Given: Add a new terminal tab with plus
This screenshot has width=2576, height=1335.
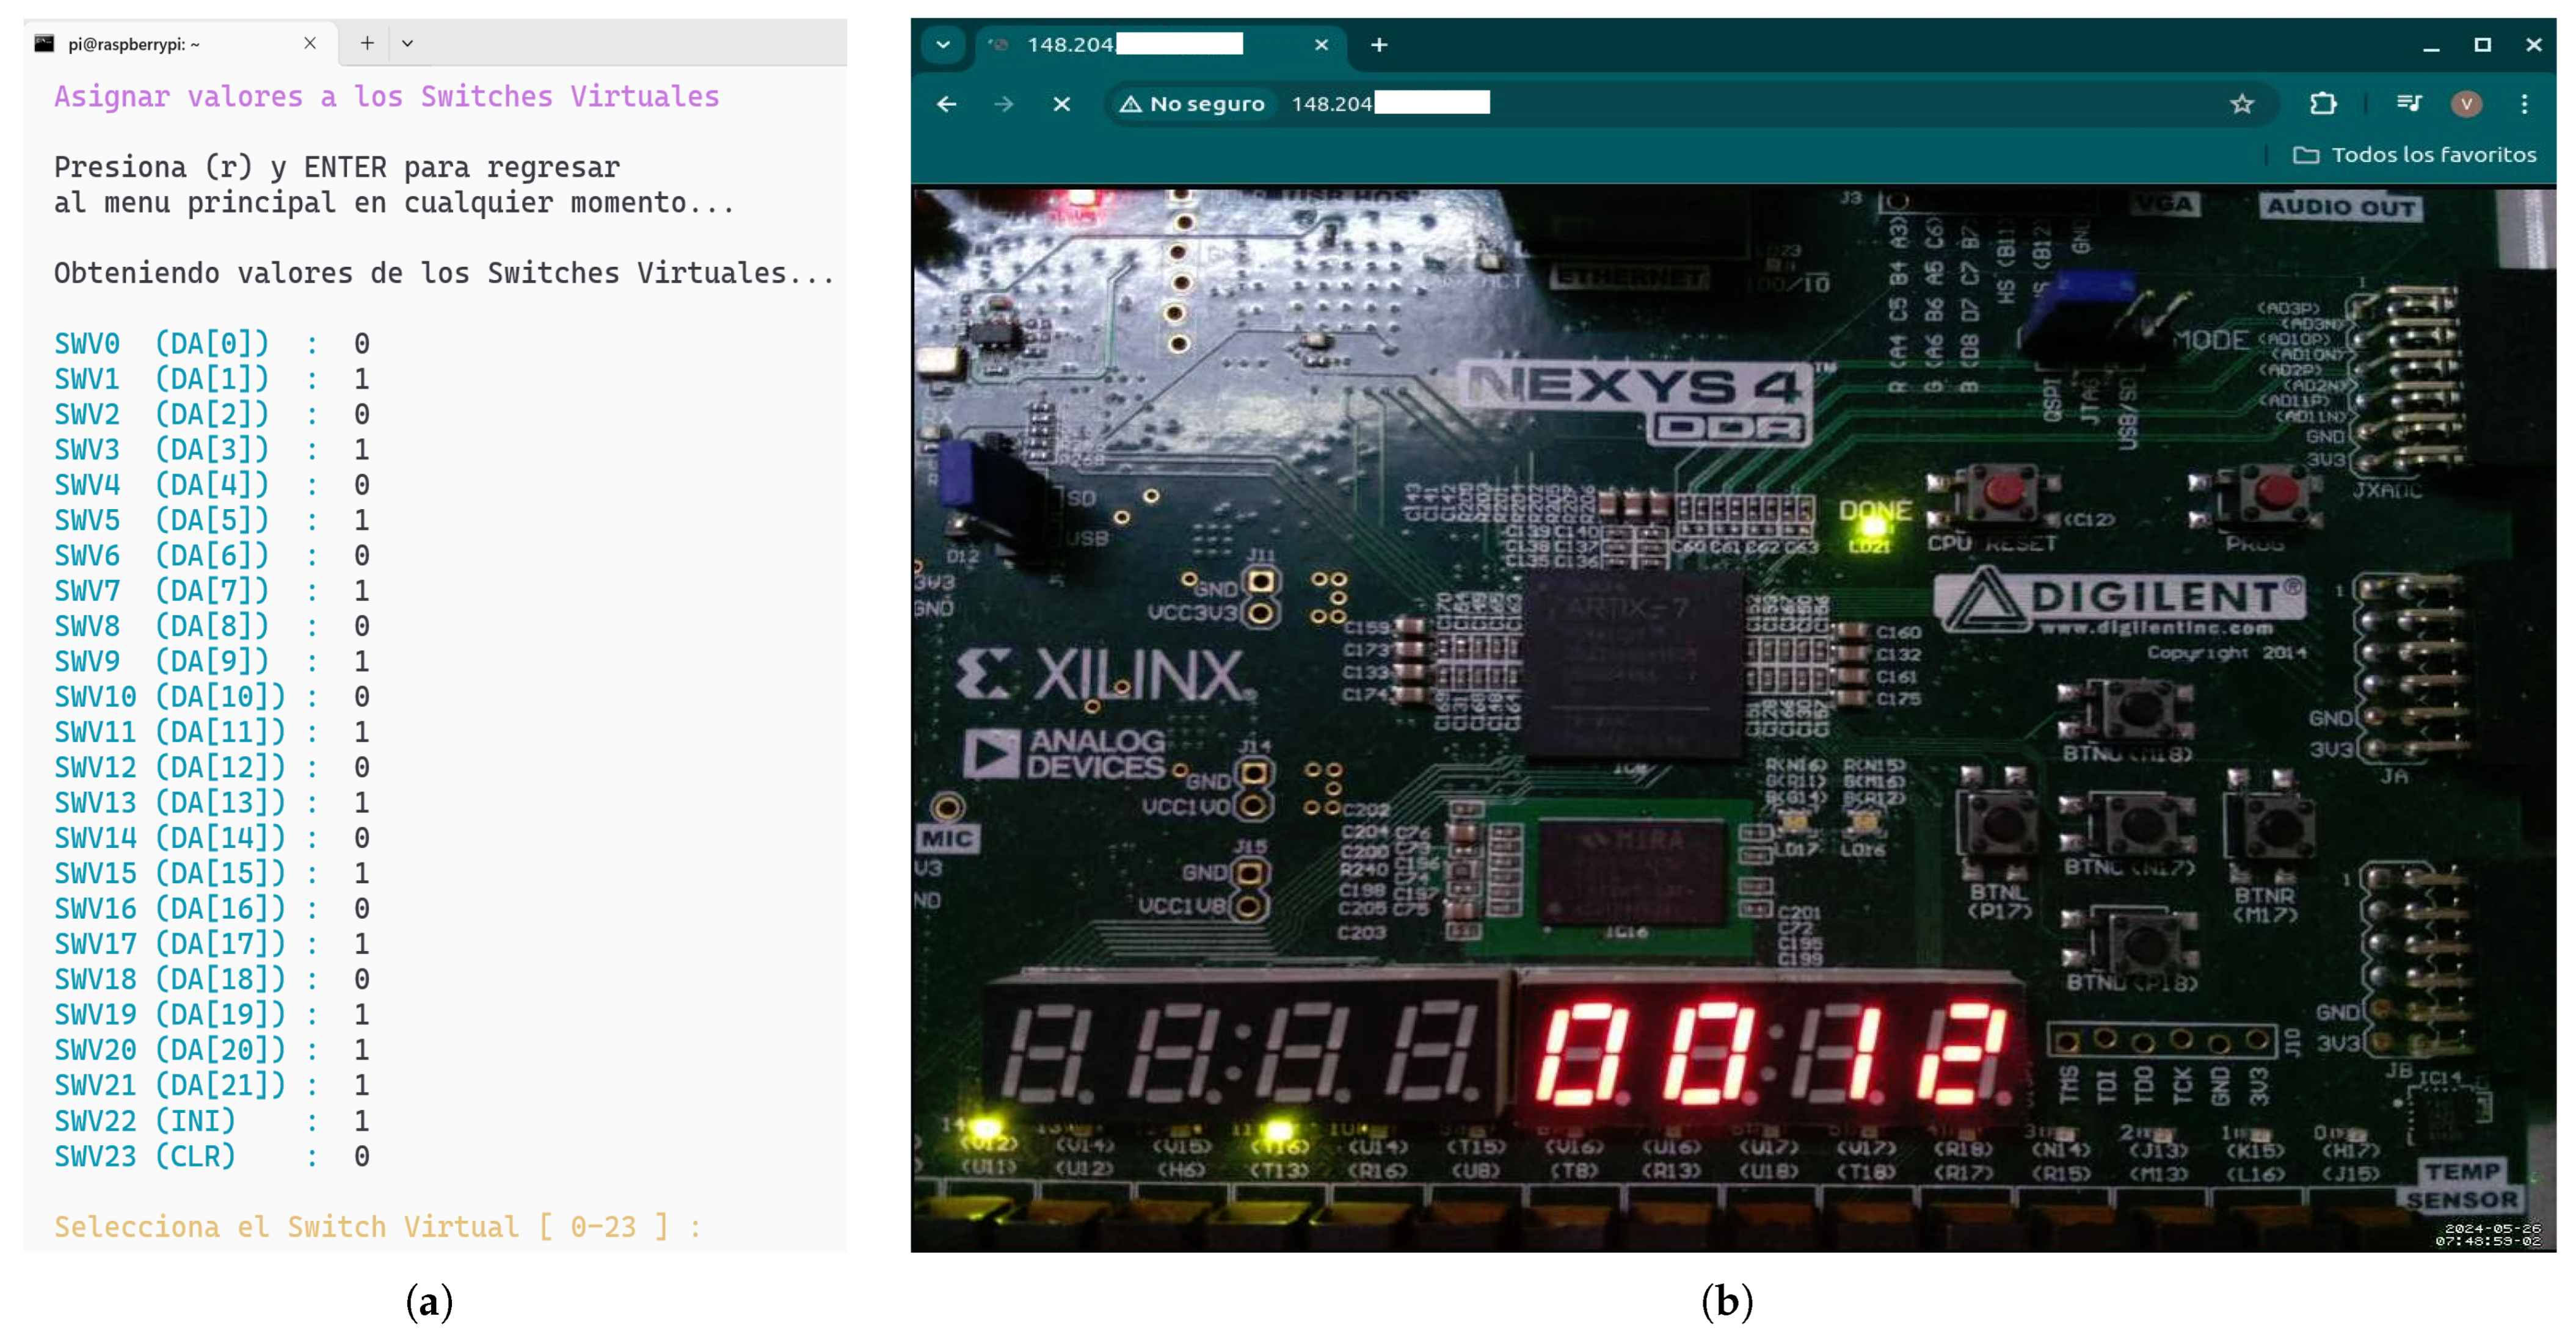Looking at the screenshot, I should pyautogui.click(x=367, y=43).
